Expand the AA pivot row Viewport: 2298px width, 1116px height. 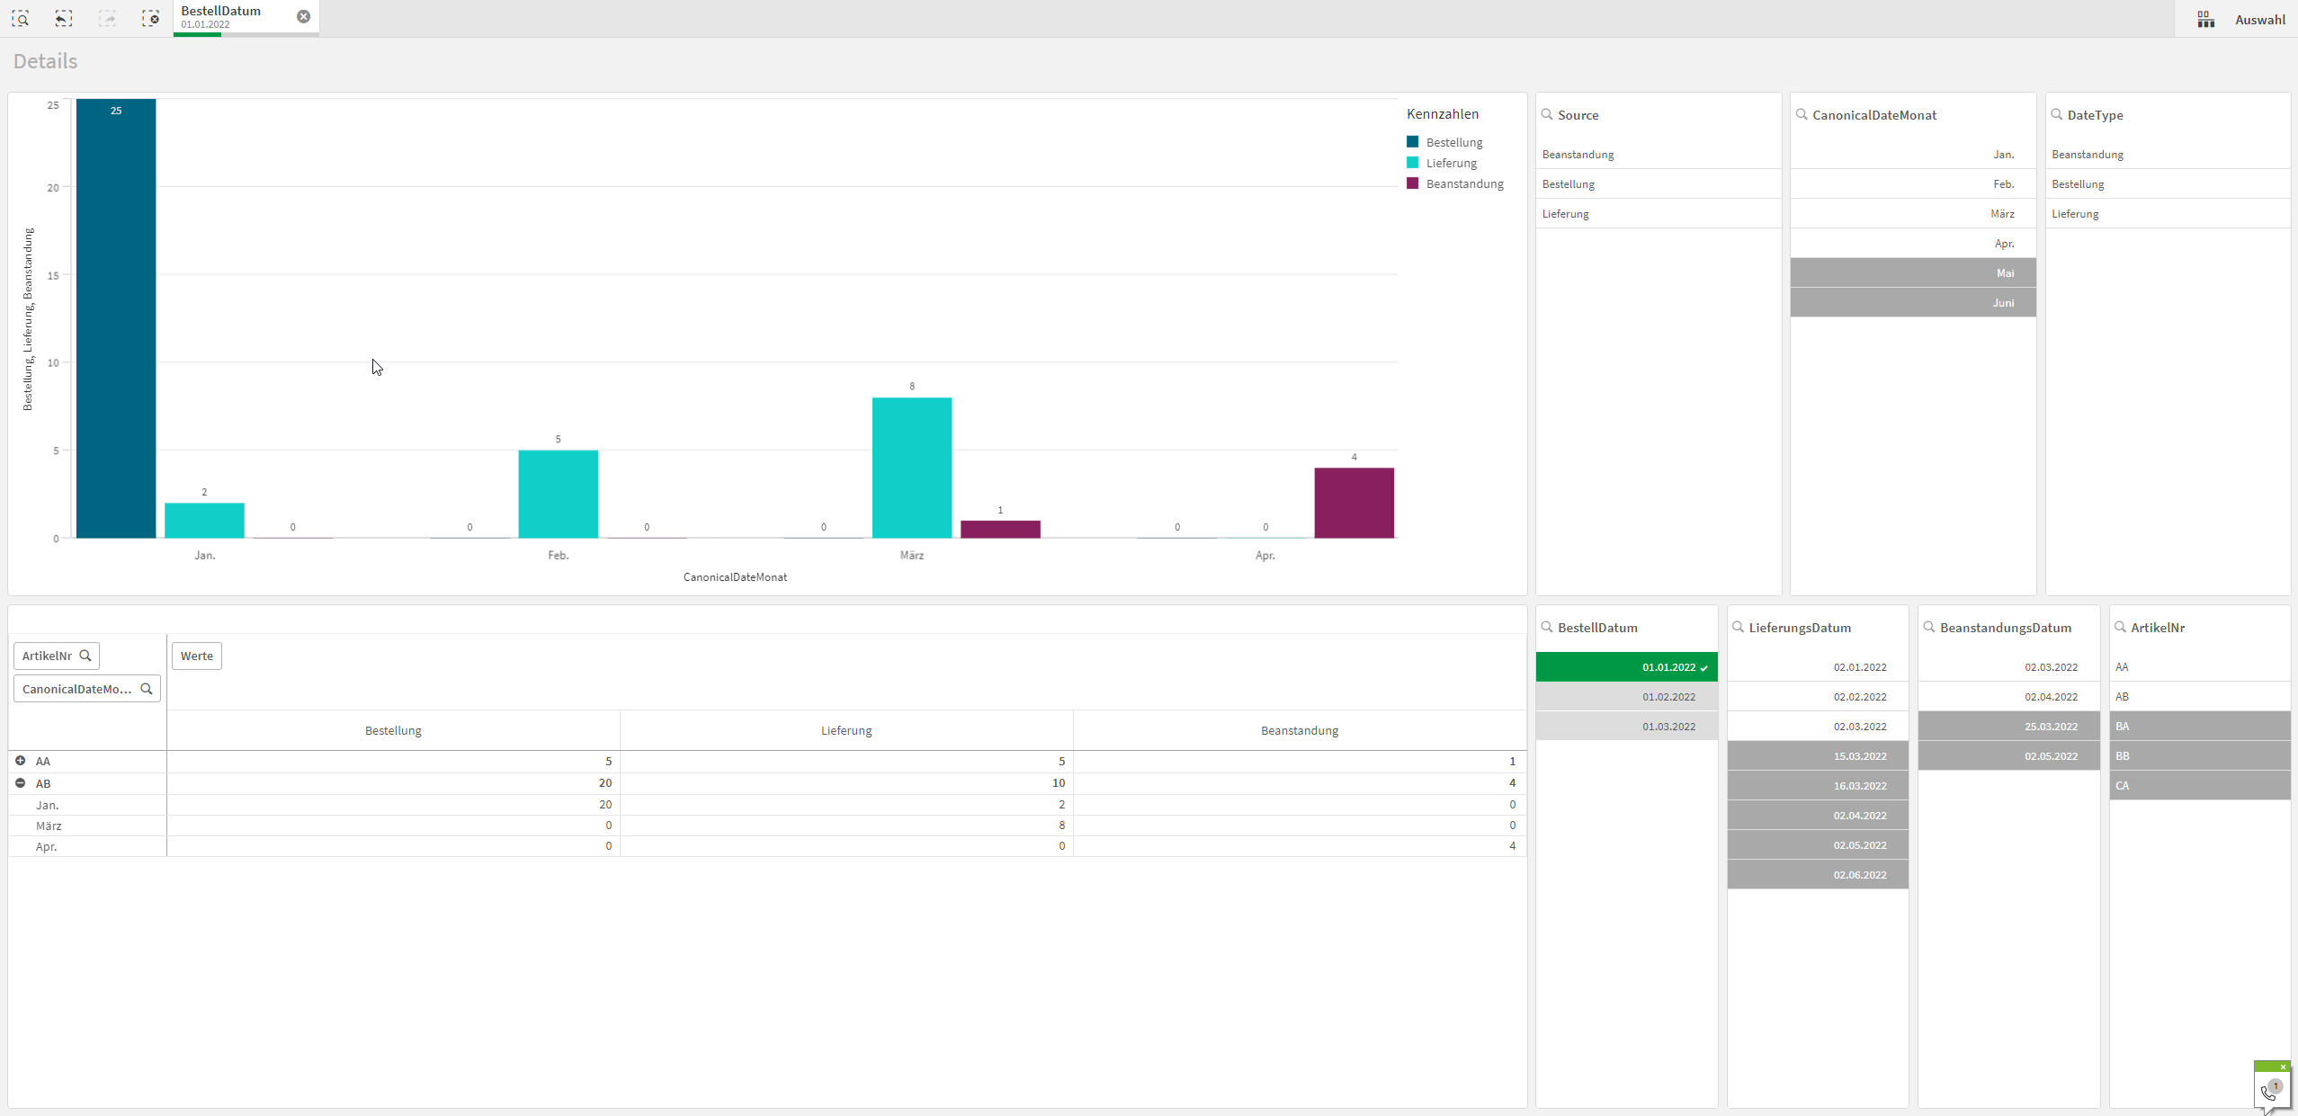21,761
